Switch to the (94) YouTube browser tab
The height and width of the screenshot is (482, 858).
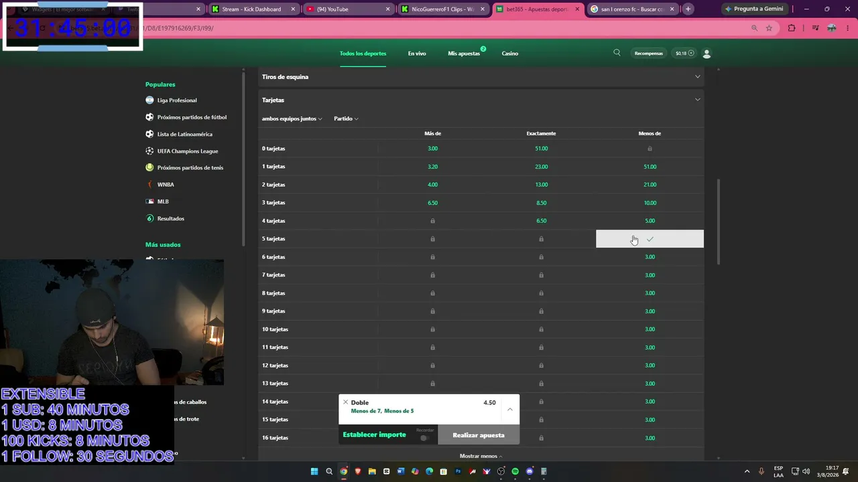[x=347, y=9]
